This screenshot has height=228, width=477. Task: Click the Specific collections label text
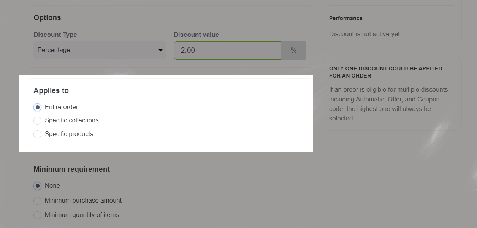[71, 120]
